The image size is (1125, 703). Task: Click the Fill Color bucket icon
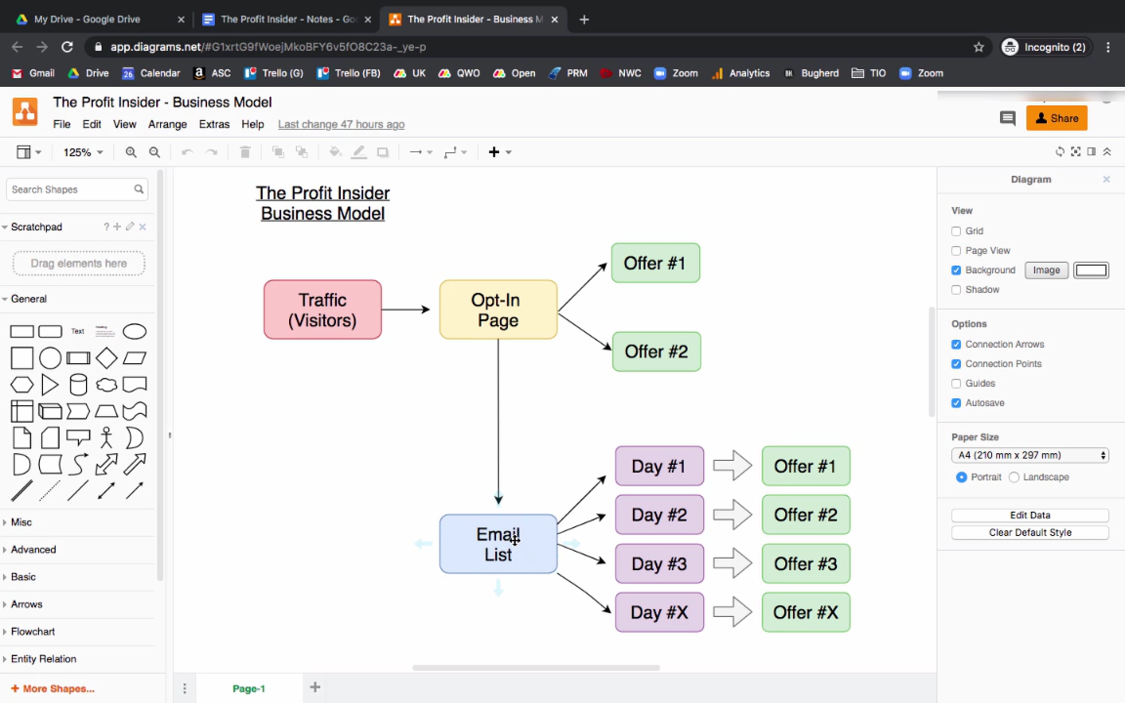[x=335, y=152]
